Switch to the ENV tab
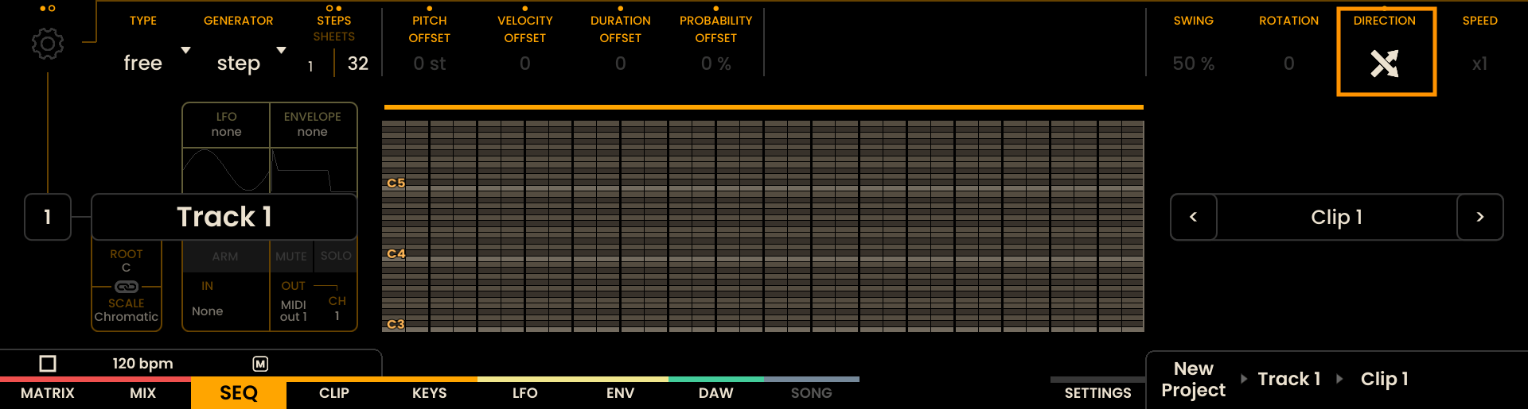 (x=621, y=393)
